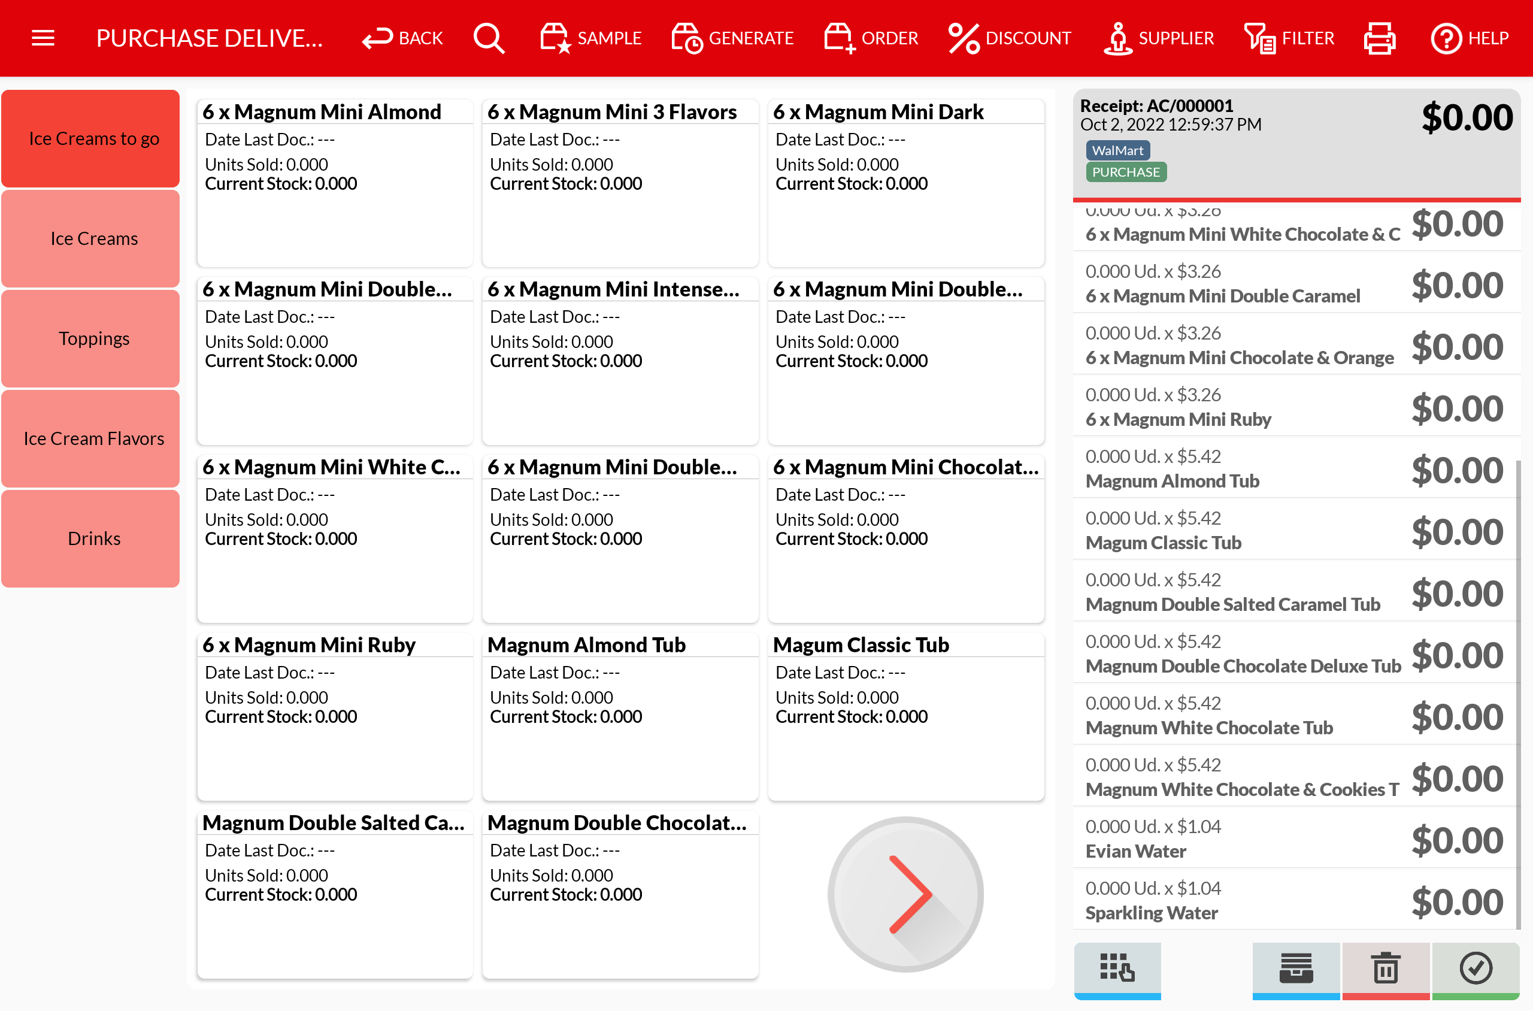Apply a Discount from the toolbar

coord(1010,38)
